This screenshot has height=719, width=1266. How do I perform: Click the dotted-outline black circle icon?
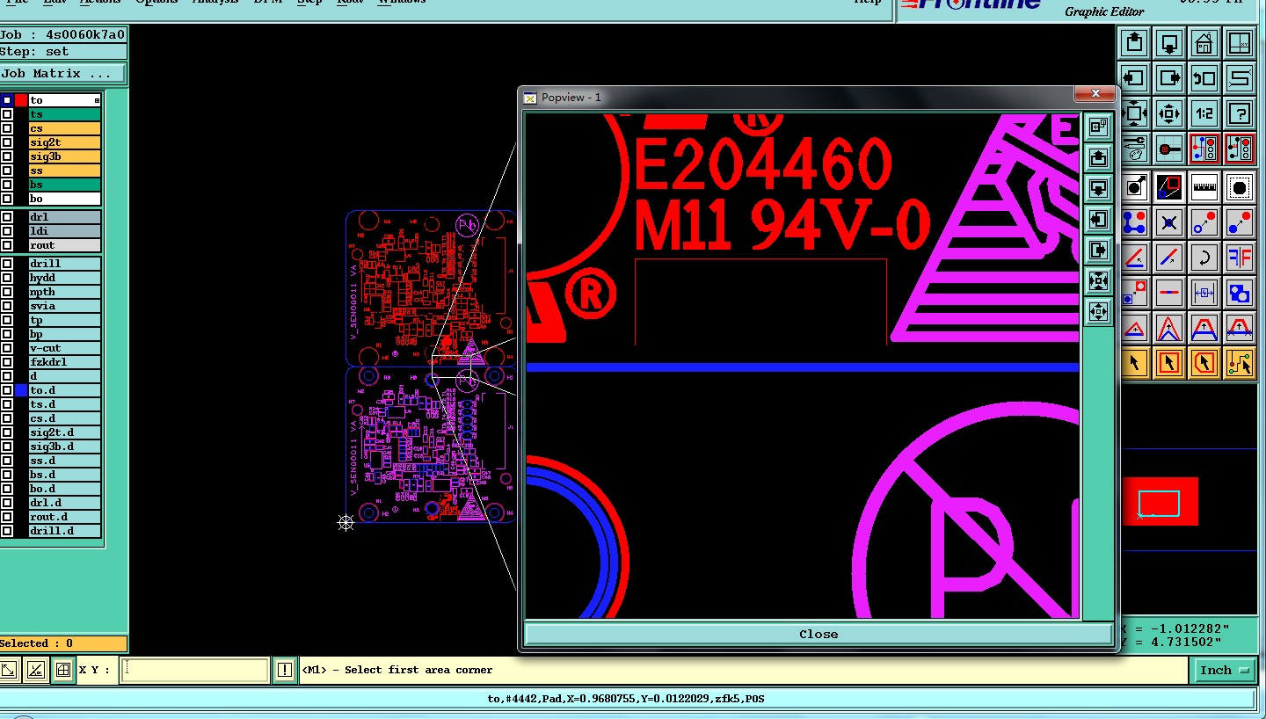[1240, 186]
